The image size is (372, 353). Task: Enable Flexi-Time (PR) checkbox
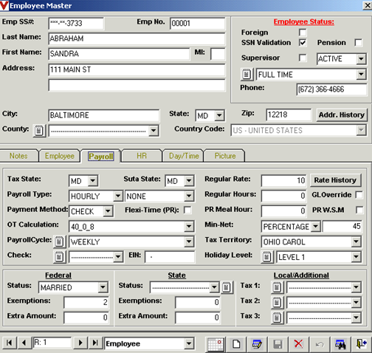point(187,210)
